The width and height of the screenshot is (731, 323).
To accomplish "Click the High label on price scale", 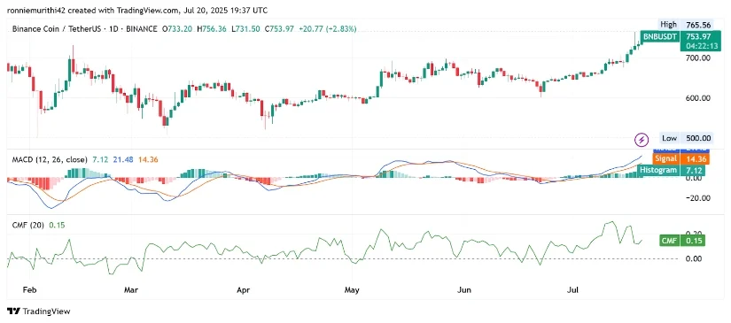I will [669, 24].
